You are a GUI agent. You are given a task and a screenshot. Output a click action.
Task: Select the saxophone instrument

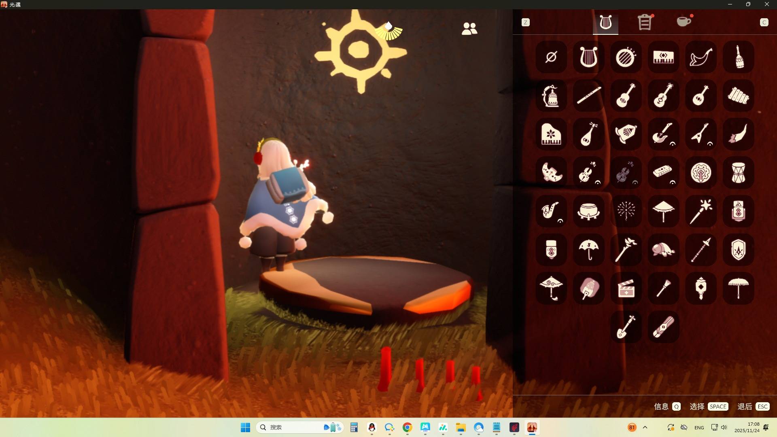(x=551, y=211)
